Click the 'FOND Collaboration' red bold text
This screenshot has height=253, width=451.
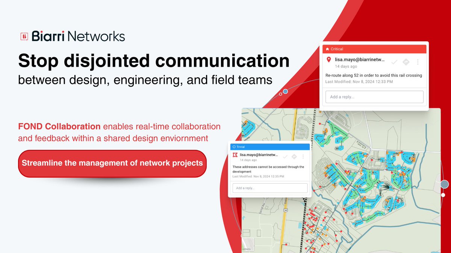click(x=59, y=126)
